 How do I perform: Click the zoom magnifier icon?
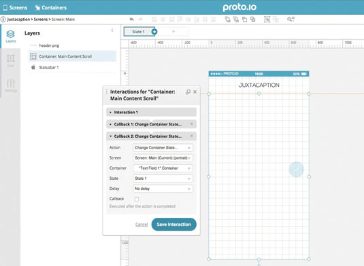coord(291,19)
